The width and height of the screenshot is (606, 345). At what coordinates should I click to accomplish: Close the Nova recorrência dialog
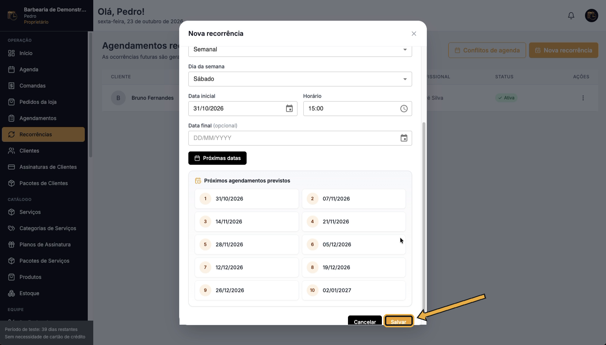414,34
